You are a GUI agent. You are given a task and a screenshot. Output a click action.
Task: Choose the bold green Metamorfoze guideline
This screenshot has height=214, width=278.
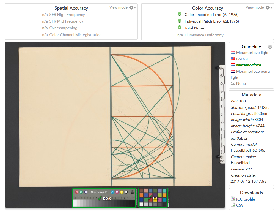point(249,65)
